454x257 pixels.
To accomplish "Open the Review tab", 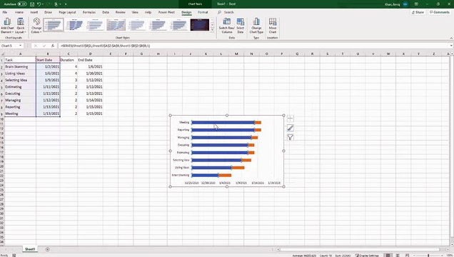I will pyautogui.click(x=120, y=12).
